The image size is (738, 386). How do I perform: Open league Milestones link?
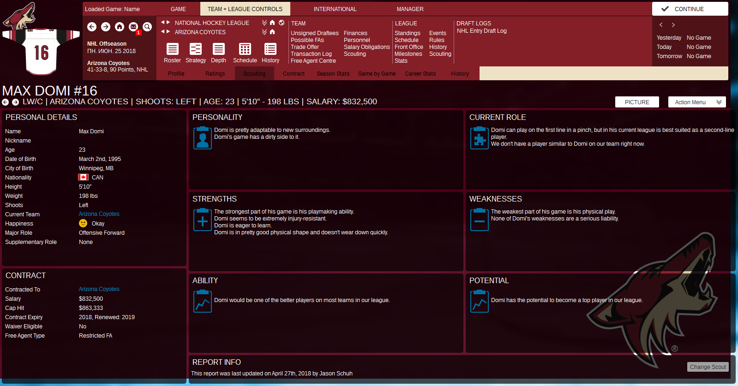click(x=408, y=54)
